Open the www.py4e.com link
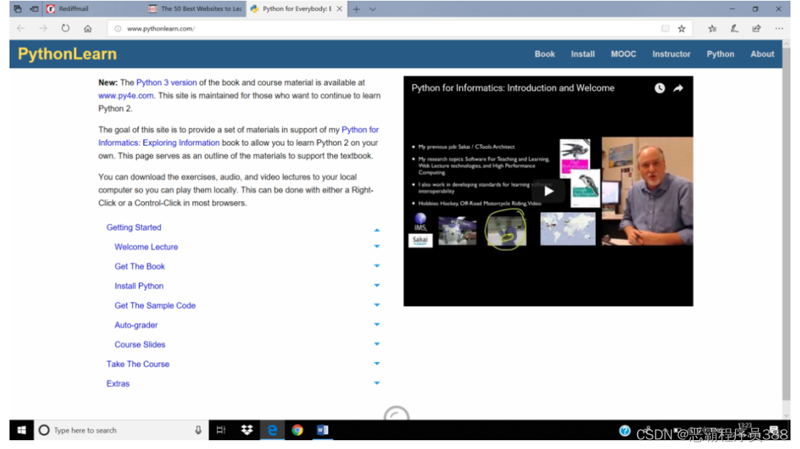This screenshot has width=800, height=449. (126, 95)
